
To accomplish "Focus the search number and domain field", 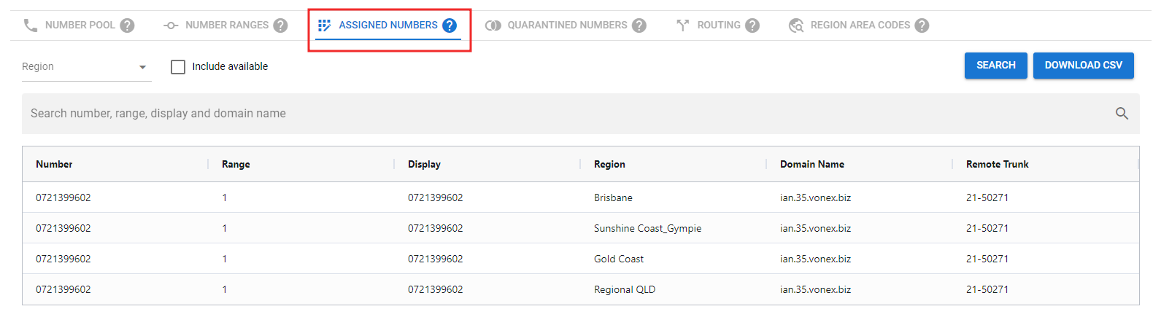I will coord(555,114).
